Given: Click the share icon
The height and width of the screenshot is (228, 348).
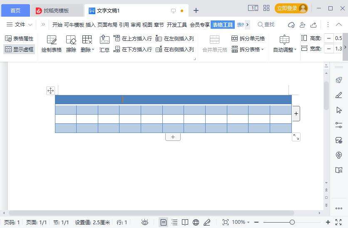Looking at the screenshot, I should [313, 25].
